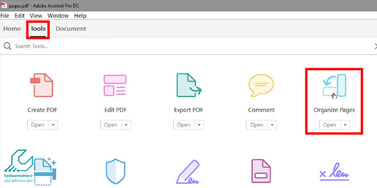Click the search magnifier icon
The width and height of the screenshot is (377, 188).
pos(8,46)
